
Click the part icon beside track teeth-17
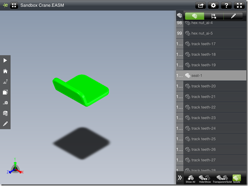pos(188,44)
